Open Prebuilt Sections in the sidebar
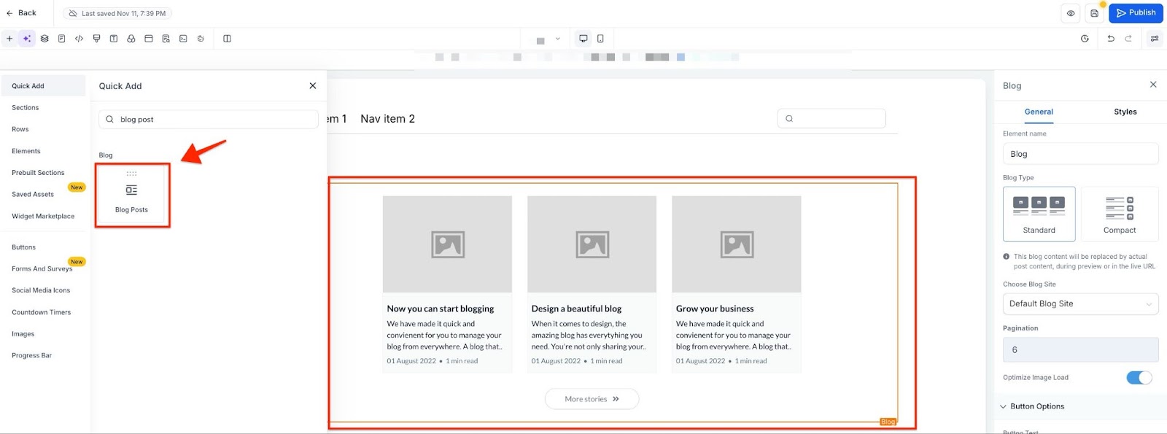This screenshot has width=1167, height=434. pos(38,173)
